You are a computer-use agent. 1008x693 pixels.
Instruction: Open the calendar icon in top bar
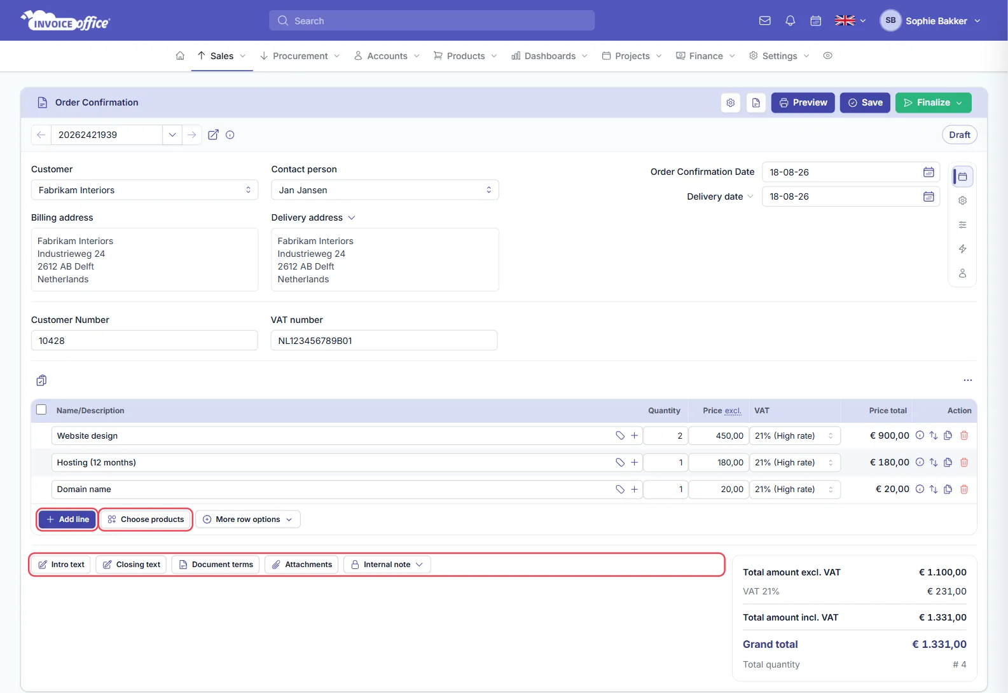[x=816, y=21]
